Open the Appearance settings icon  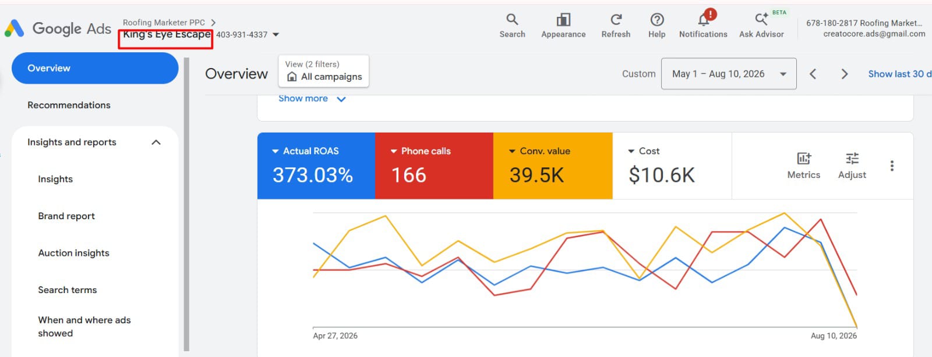(x=563, y=20)
